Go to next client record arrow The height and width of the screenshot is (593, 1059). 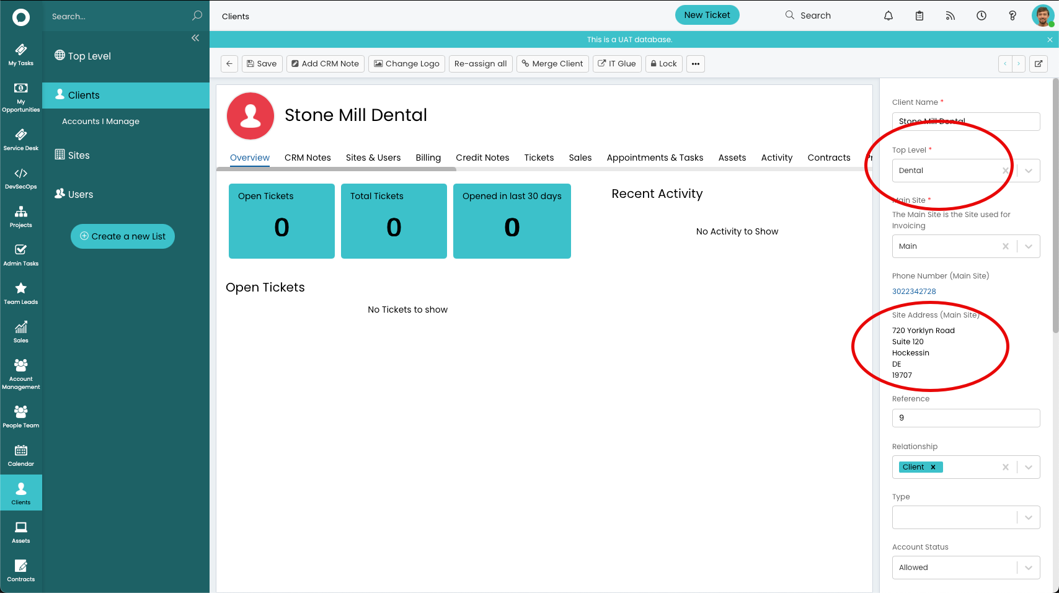(x=1019, y=64)
